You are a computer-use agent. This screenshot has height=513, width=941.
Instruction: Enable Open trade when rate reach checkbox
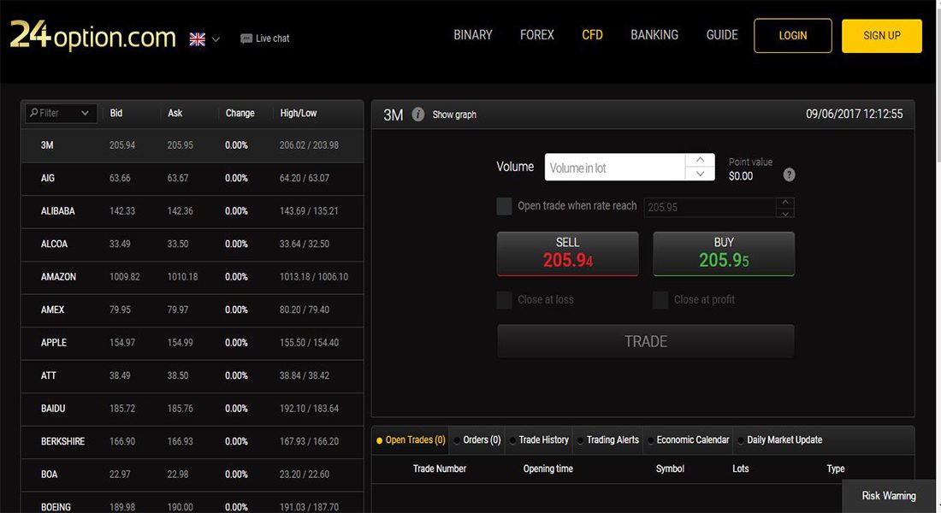coord(504,206)
